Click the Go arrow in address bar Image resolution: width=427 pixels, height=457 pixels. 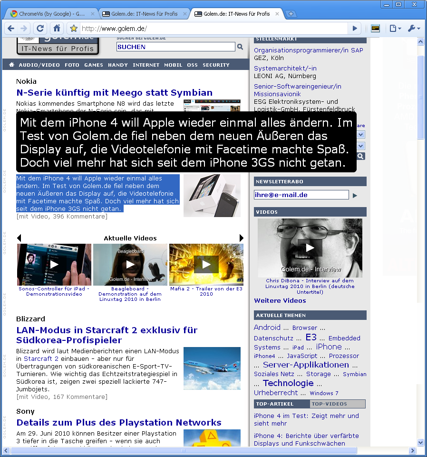[x=355, y=29]
